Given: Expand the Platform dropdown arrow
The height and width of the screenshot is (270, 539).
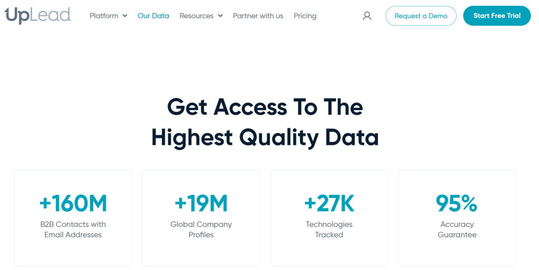Looking at the screenshot, I should point(125,16).
